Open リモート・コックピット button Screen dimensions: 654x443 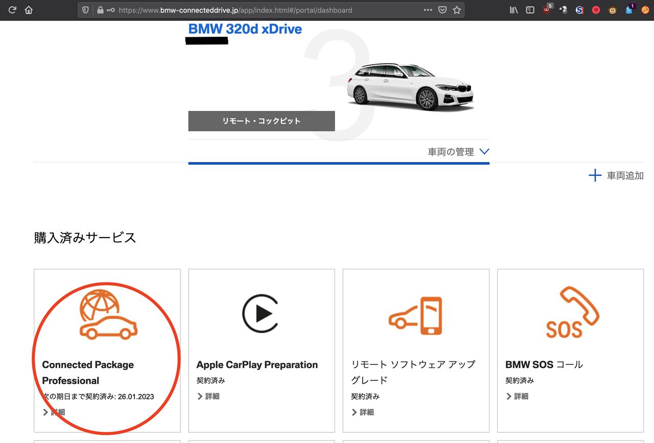pos(261,121)
